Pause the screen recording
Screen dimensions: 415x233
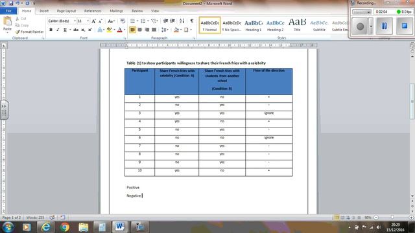point(384,26)
